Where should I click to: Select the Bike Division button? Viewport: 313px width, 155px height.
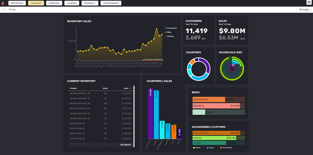coord(17,3)
